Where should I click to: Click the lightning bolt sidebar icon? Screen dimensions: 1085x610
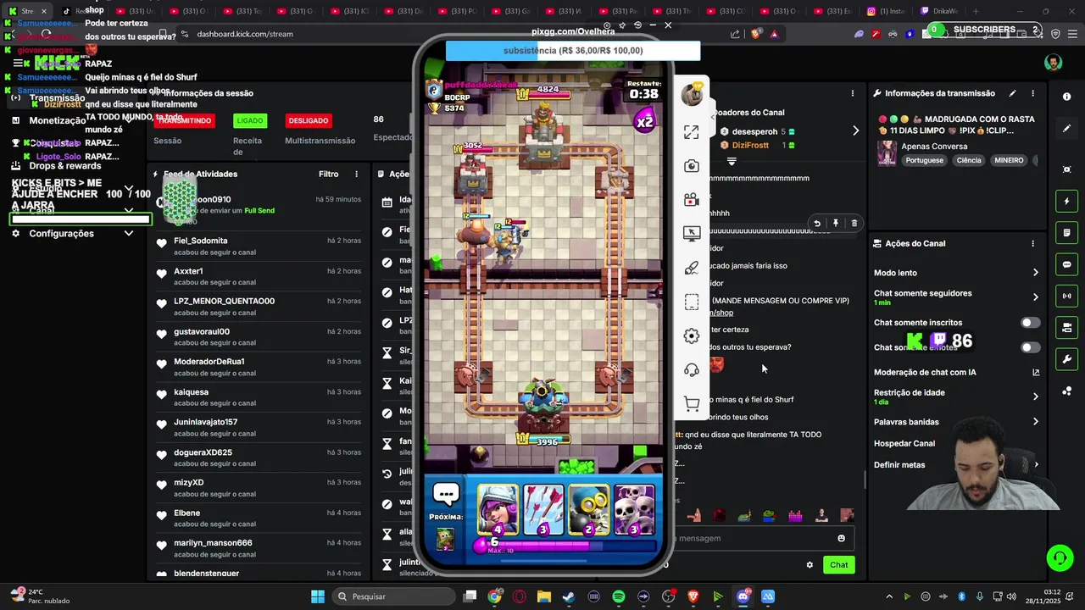tap(1066, 202)
